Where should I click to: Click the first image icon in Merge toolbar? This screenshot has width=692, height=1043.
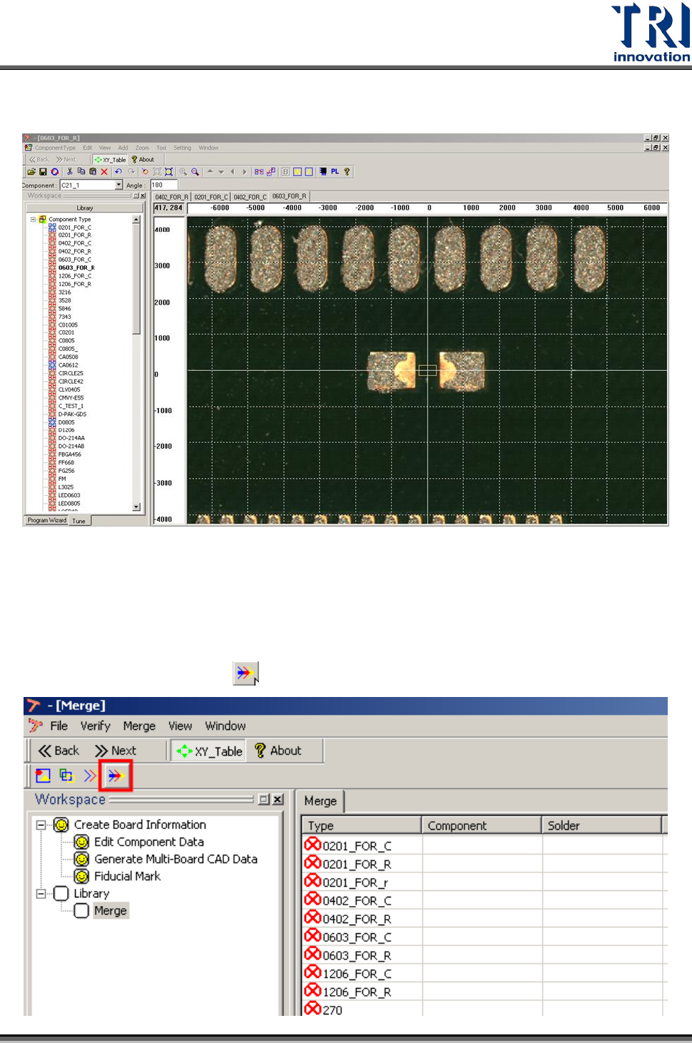coord(43,775)
